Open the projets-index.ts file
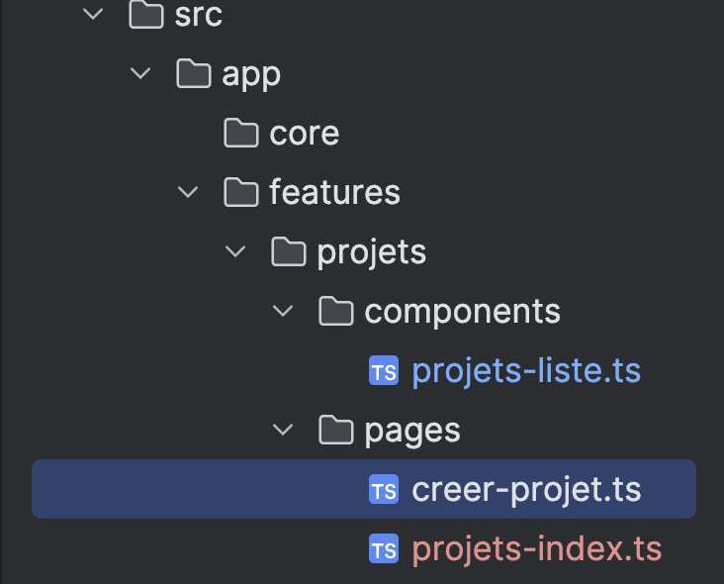This screenshot has height=584, width=724. (536, 548)
